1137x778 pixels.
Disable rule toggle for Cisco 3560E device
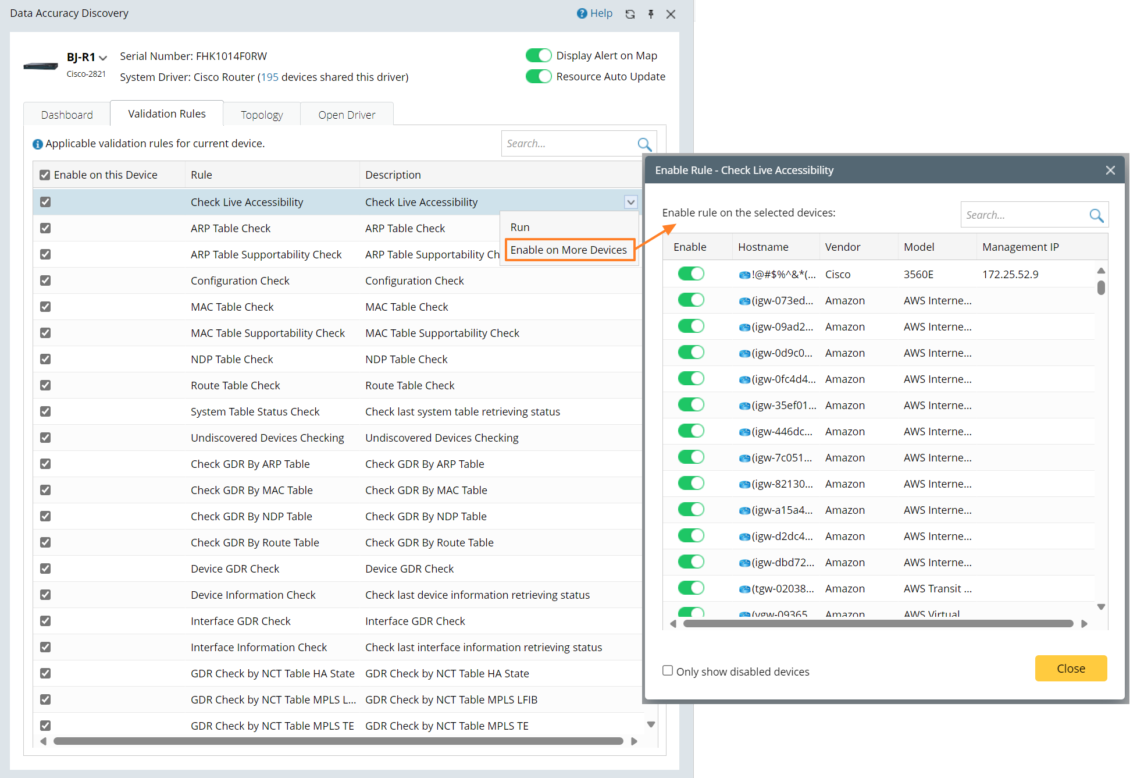point(691,273)
